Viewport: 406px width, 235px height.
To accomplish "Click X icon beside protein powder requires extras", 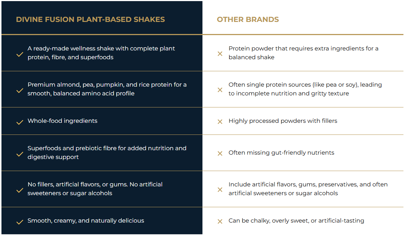I will pyautogui.click(x=220, y=54).
